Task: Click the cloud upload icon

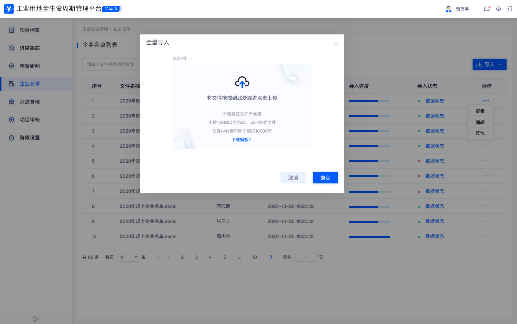Action: click(x=242, y=82)
